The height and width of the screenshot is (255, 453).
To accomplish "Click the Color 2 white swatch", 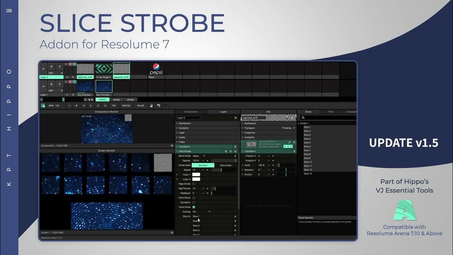I will 196,179.
